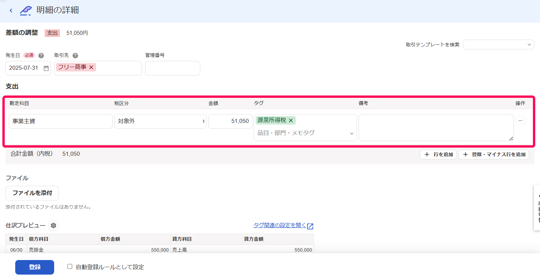Click the 550,000 value under 借方金額
This screenshot has height=280, width=540.
[160, 250]
